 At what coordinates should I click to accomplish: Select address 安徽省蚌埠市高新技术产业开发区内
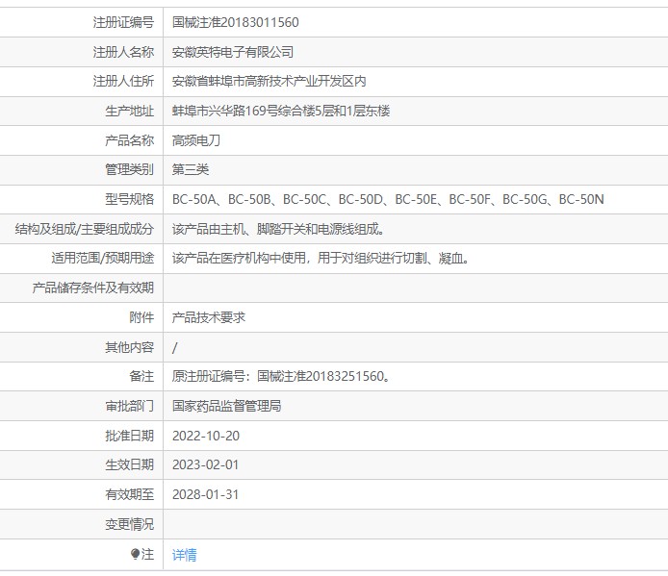(x=270, y=81)
